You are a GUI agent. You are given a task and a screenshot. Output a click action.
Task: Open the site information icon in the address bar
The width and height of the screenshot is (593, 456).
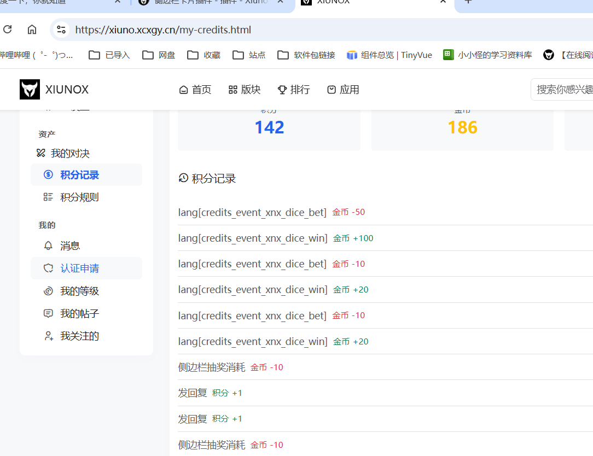[x=61, y=30]
